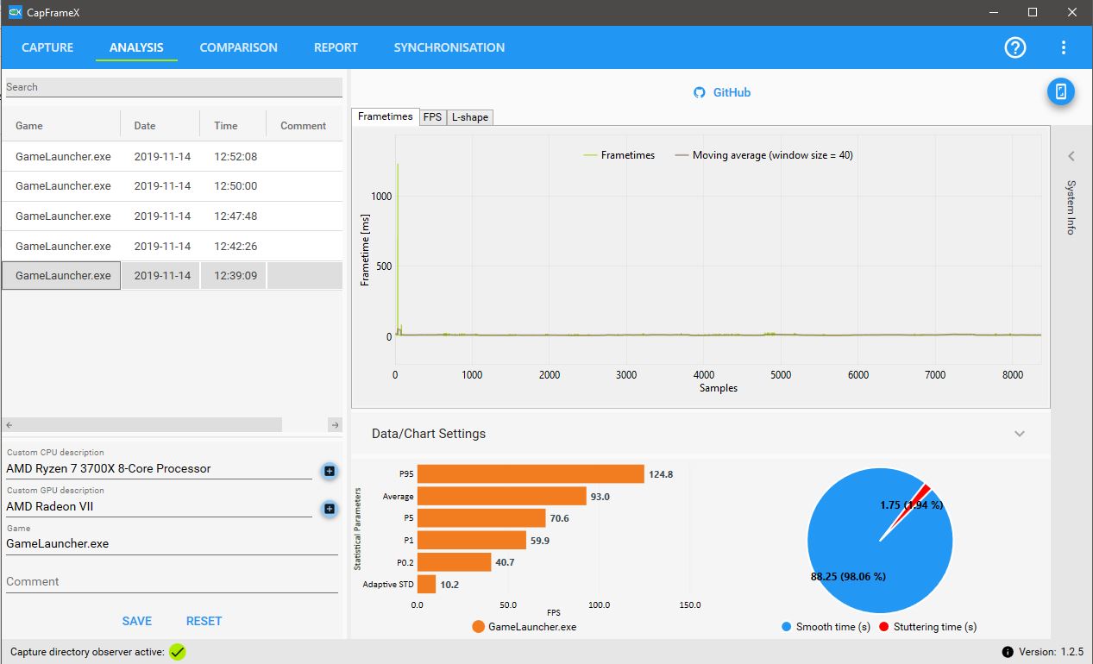Click the Game name field
The height and width of the screenshot is (664, 1093).
[172, 544]
